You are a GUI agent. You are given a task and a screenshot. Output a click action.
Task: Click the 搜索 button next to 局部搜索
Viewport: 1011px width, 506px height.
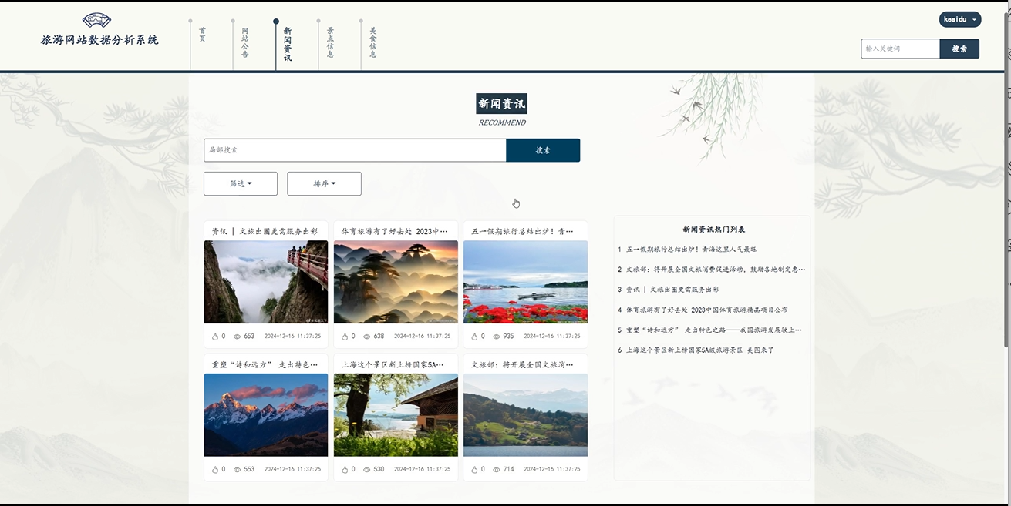(x=543, y=150)
